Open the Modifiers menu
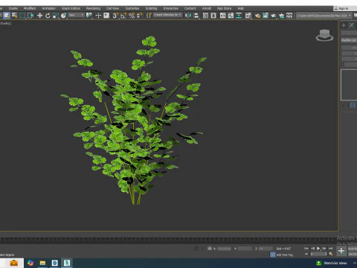This screenshot has width=357, height=268. tap(30, 8)
